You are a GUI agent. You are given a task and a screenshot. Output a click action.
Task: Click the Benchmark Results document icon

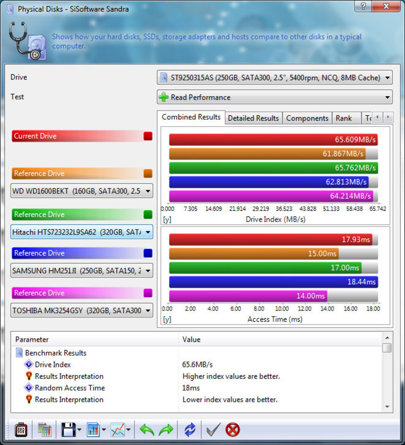(x=19, y=353)
